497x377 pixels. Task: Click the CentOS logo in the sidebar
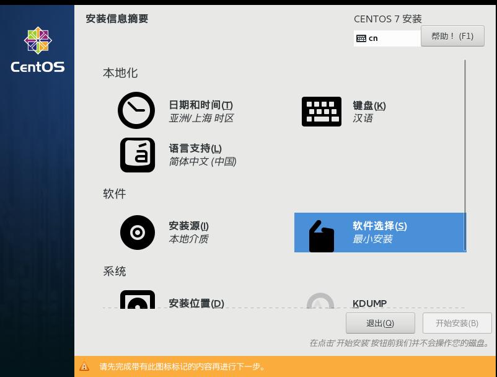pyautogui.click(x=38, y=41)
